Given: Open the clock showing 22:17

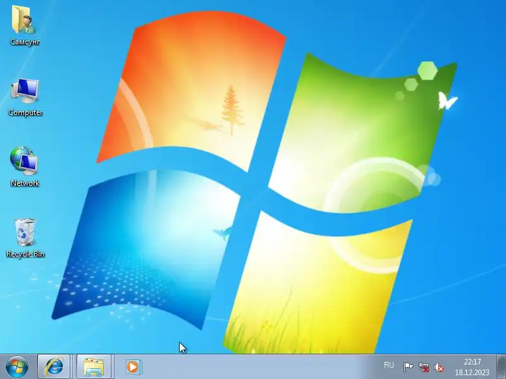Looking at the screenshot, I should 472,367.
